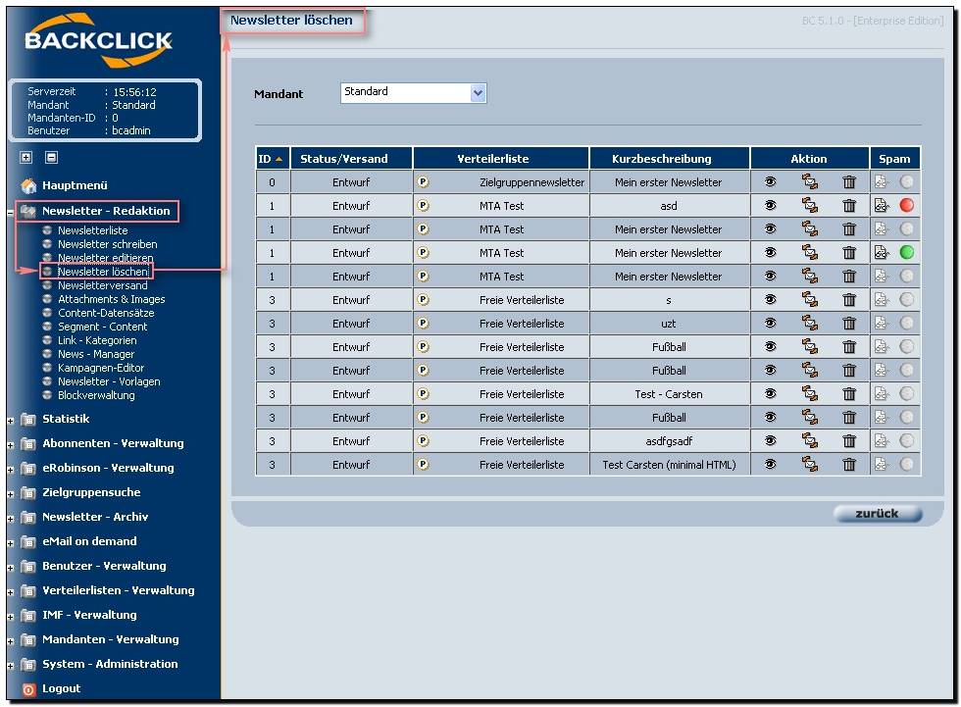The height and width of the screenshot is (707, 961).
Task: Click eye icon in 'uzt' row
Action: [x=771, y=323]
